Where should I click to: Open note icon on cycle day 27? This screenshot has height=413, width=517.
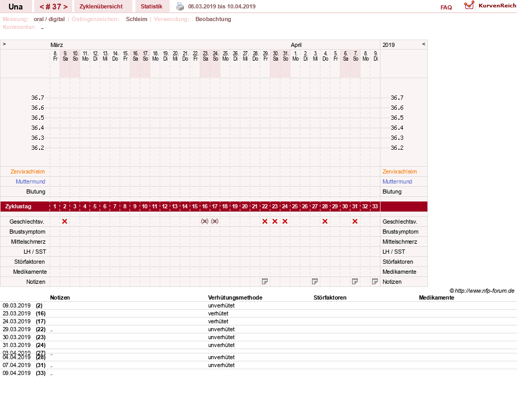(x=315, y=281)
